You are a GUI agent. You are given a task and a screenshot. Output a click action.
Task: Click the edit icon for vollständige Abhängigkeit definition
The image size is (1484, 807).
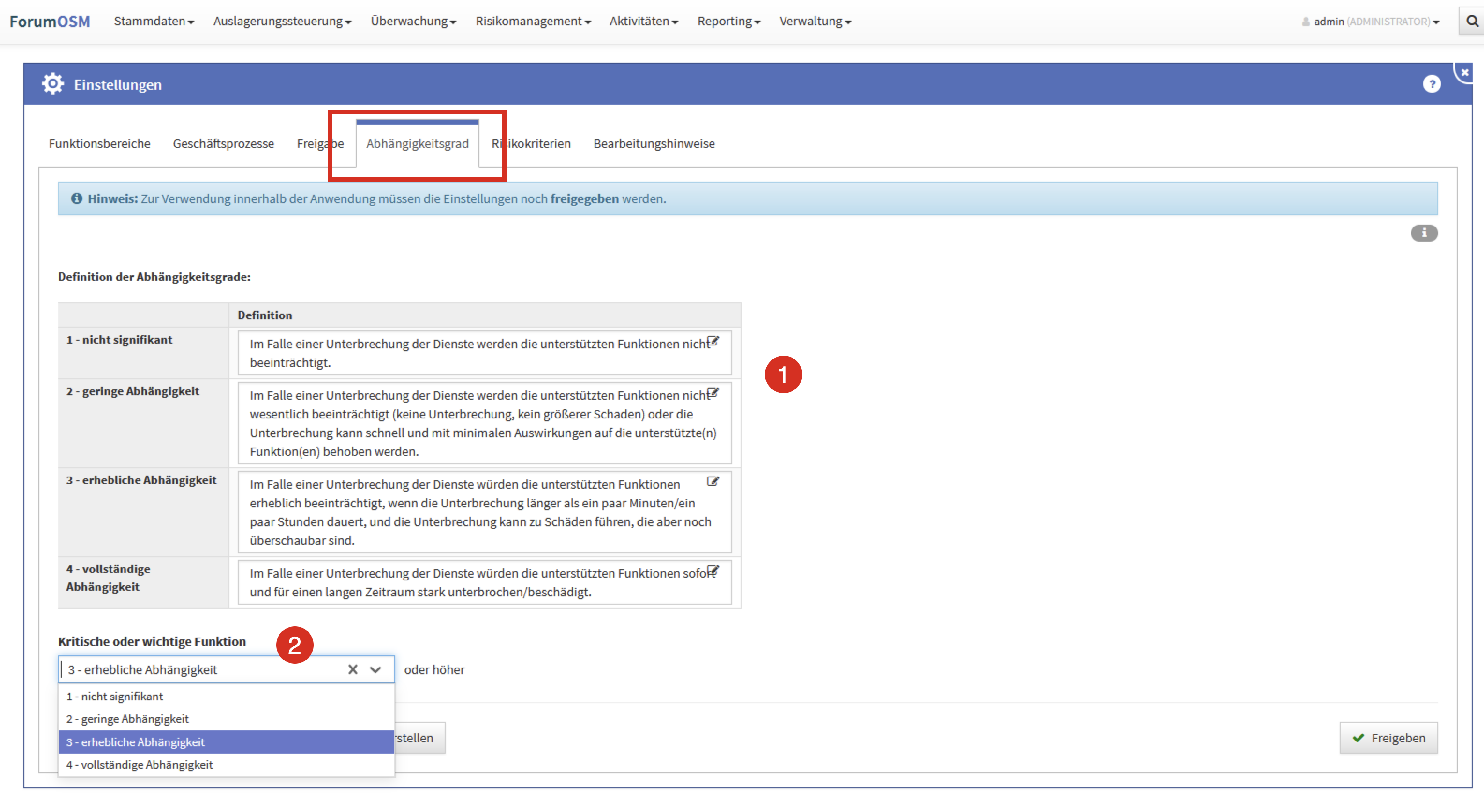[x=713, y=570]
